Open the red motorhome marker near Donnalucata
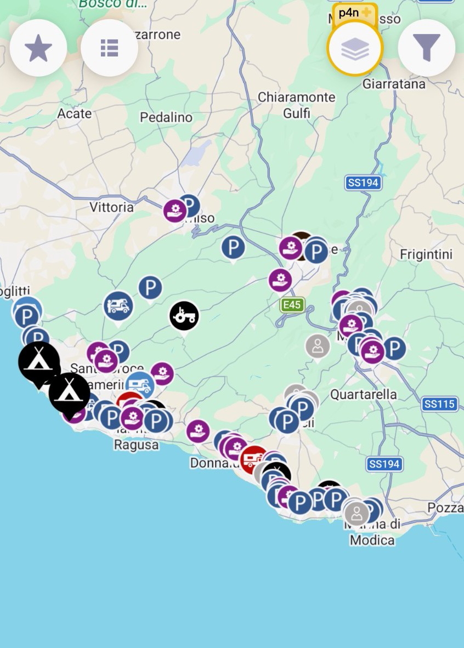Image resolution: width=464 pixels, height=648 pixels. coord(253,459)
